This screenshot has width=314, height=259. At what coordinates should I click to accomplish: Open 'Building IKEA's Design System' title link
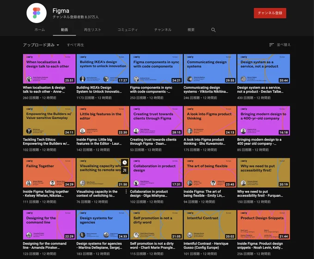[x=99, y=89]
